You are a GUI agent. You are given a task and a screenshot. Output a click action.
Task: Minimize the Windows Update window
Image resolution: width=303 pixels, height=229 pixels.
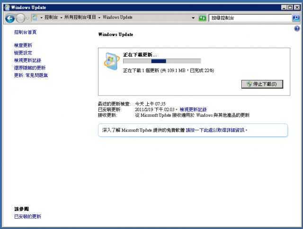[284, 8]
